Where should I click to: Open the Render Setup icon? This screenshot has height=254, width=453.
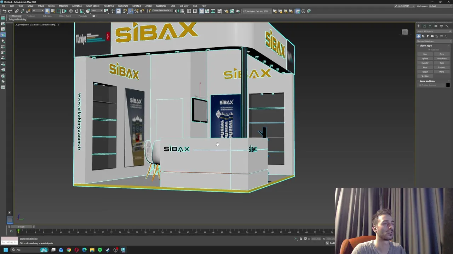pos(227,11)
